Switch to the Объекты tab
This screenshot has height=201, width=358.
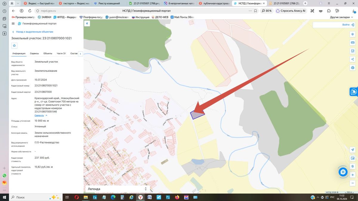(x=48, y=54)
